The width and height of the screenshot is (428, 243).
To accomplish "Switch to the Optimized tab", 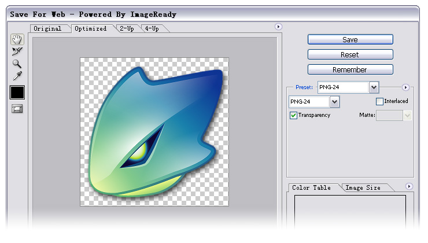I will [x=91, y=29].
